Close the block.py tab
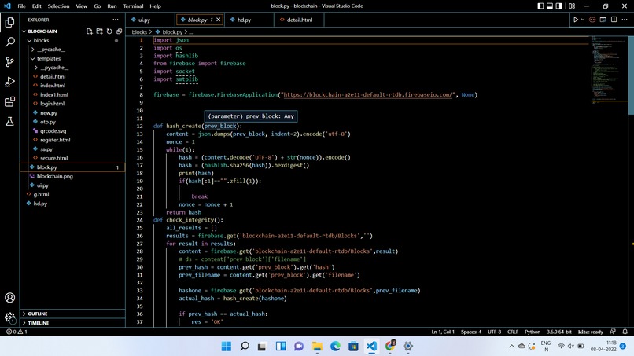 click(219, 20)
